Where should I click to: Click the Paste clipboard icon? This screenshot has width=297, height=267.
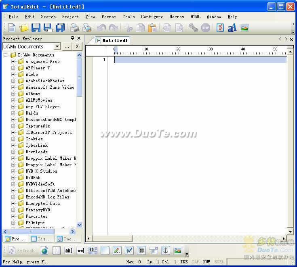tap(152, 28)
